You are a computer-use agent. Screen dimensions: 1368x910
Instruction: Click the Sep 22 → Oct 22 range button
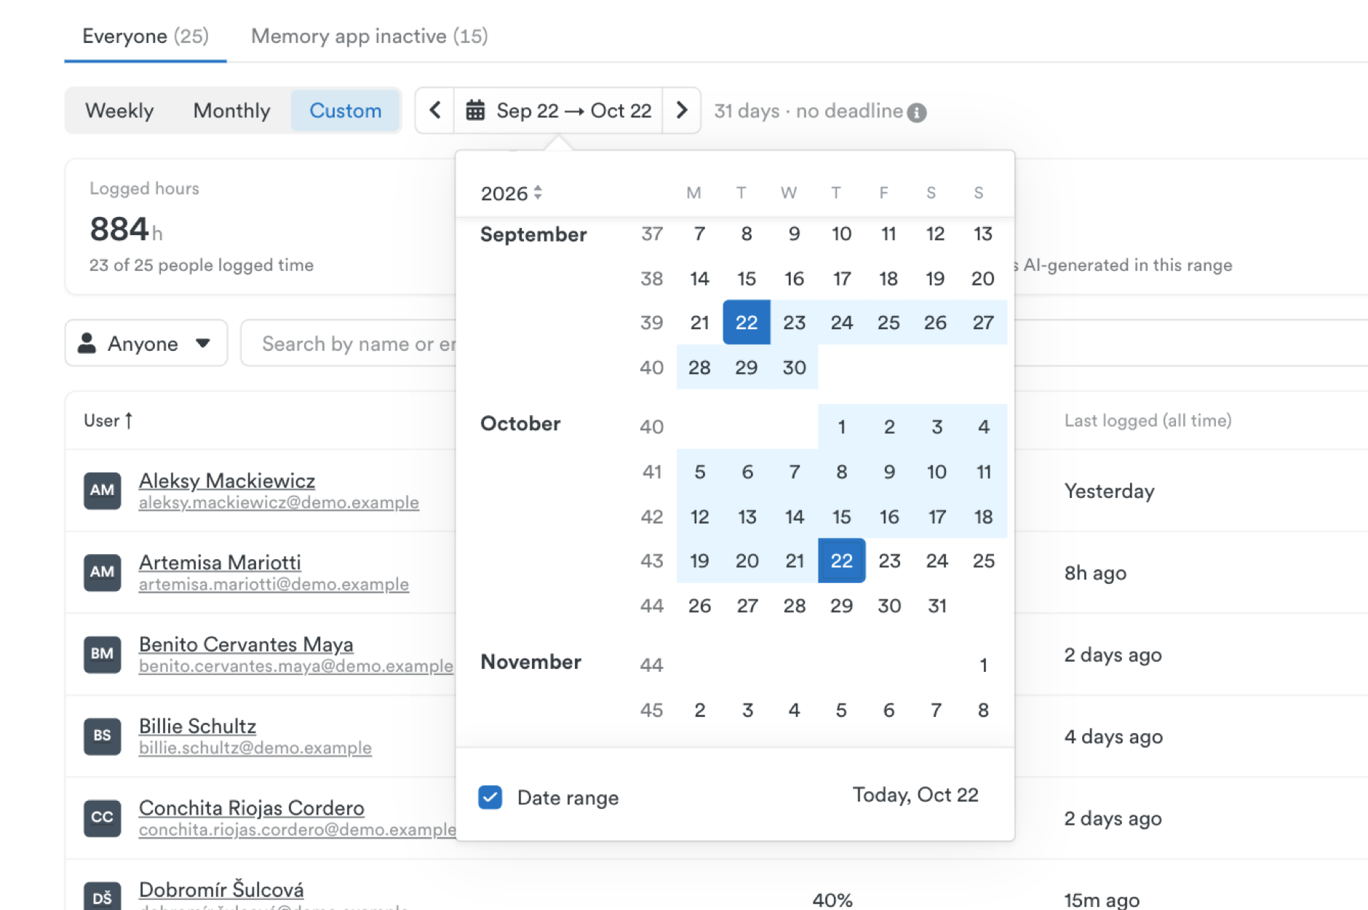tap(558, 111)
